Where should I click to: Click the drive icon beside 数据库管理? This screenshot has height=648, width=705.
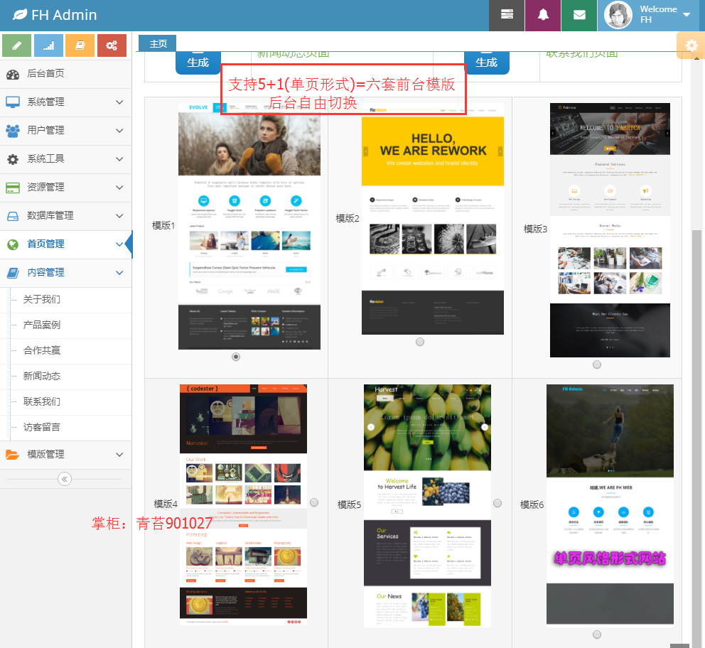(13, 216)
